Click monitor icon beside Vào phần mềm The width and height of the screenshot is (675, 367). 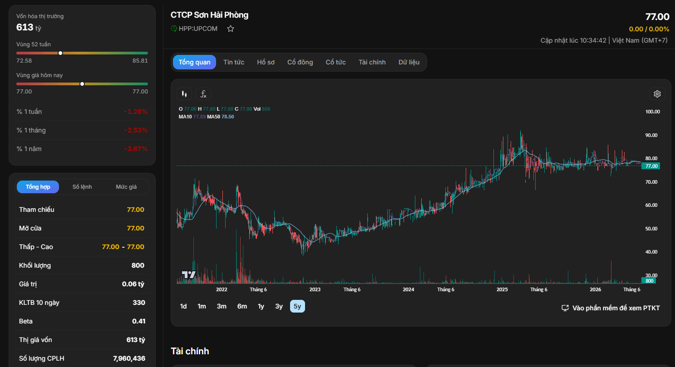coord(565,308)
